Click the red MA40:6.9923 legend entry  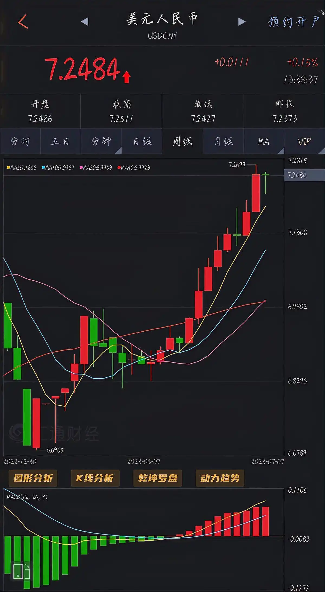(x=134, y=168)
